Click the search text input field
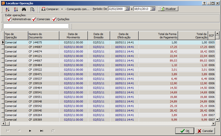Viewport: 221px width, 136px height. pos(36,26)
